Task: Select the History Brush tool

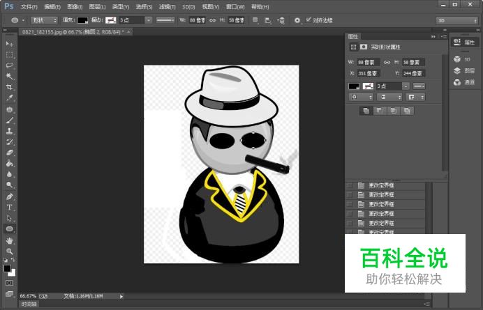Action: [x=9, y=142]
